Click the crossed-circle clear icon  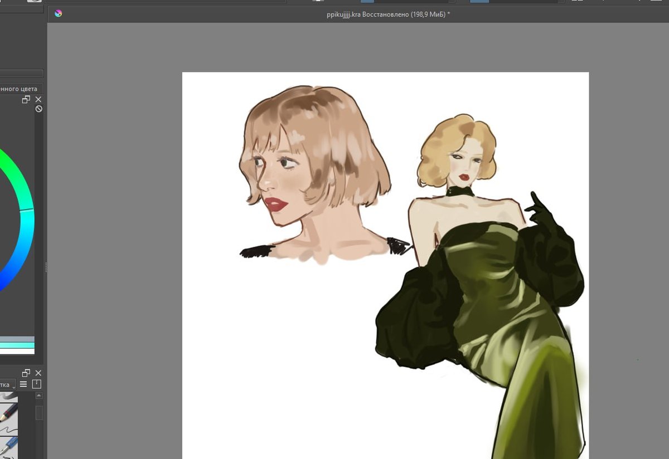(38, 109)
